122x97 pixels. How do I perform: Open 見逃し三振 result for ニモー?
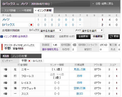click(x=80, y=69)
